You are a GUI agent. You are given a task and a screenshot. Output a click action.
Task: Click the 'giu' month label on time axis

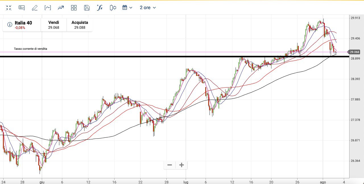(42, 182)
